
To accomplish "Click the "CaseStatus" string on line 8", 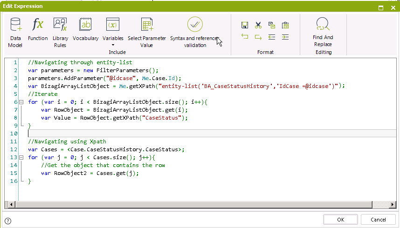I will [161, 118].
